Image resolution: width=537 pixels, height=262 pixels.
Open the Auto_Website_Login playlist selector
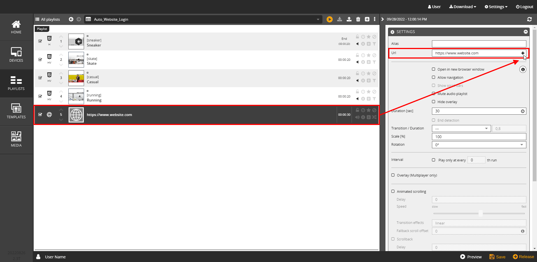(x=203, y=19)
